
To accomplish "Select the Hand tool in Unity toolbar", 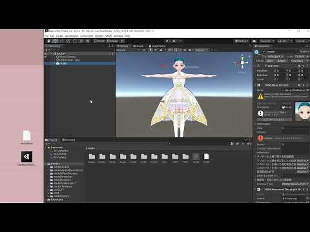I will click(x=48, y=41).
